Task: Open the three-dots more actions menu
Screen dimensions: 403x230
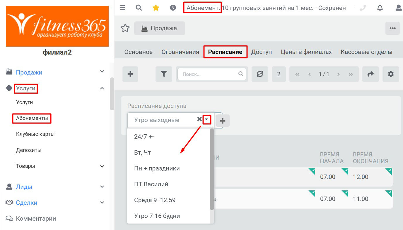Action: (392, 28)
